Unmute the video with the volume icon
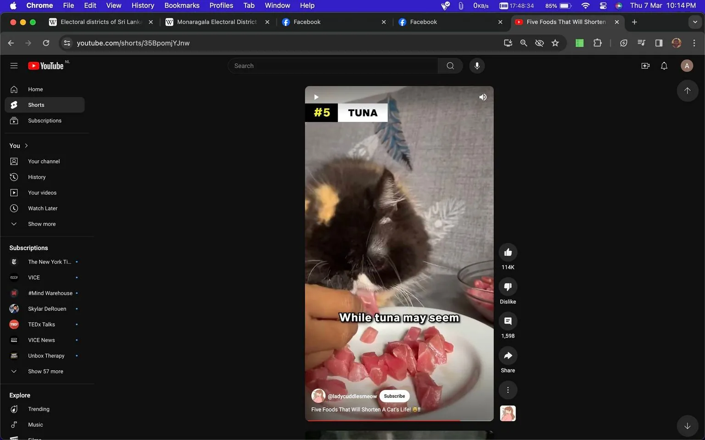 point(482,97)
